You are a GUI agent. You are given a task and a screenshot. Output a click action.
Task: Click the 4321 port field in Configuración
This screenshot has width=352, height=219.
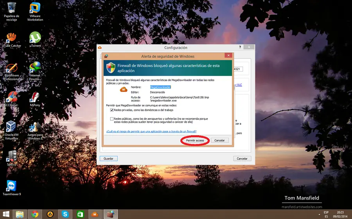tap(238, 69)
